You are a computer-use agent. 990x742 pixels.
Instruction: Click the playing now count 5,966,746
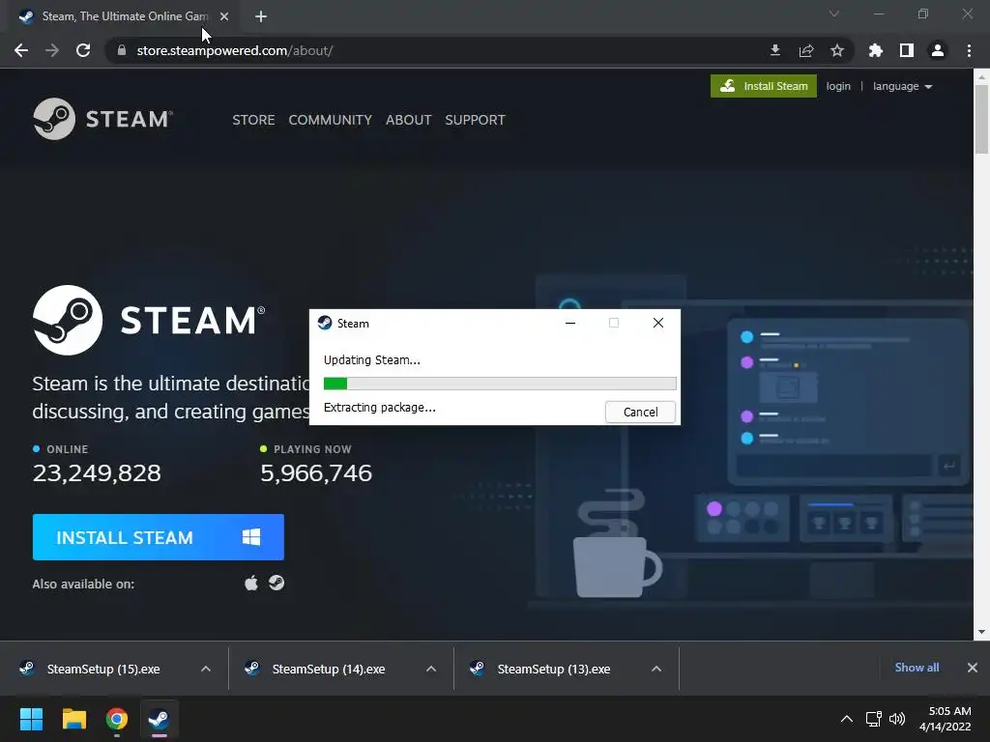tap(316, 472)
